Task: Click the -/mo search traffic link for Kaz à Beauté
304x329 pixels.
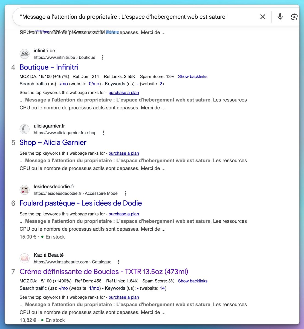Action: (x=63, y=288)
